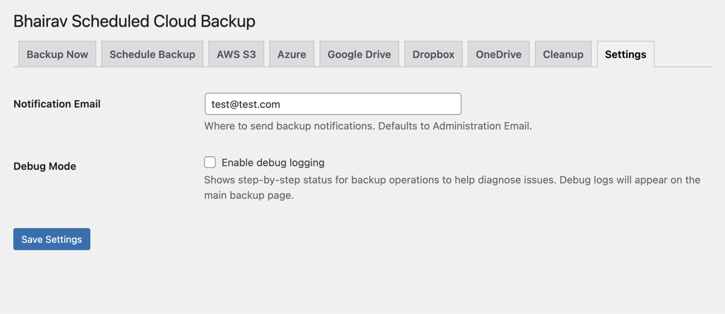
Task: Go to the Google Drive tab
Action: 359,54
